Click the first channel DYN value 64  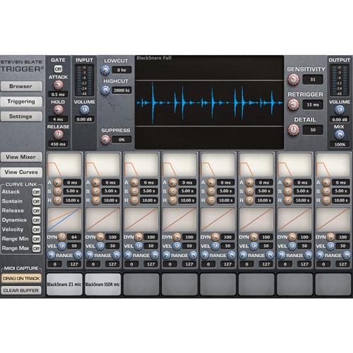tap(74, 237)
